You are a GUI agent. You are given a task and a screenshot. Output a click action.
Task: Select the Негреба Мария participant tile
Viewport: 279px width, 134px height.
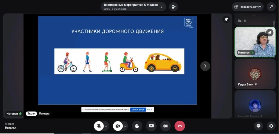click(255, 104)
